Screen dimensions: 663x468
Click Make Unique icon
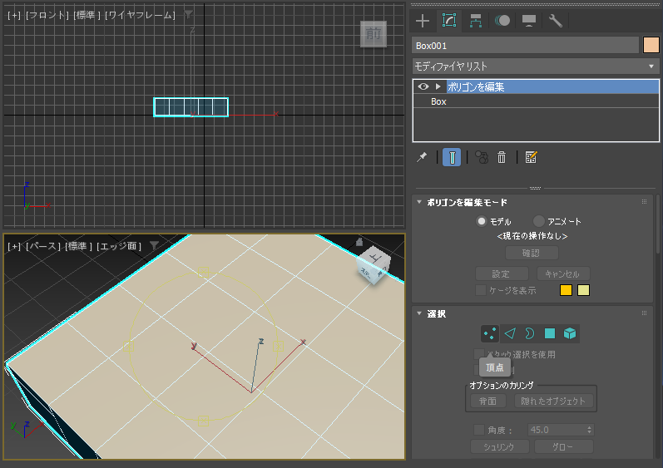click(x=482, y=158)
